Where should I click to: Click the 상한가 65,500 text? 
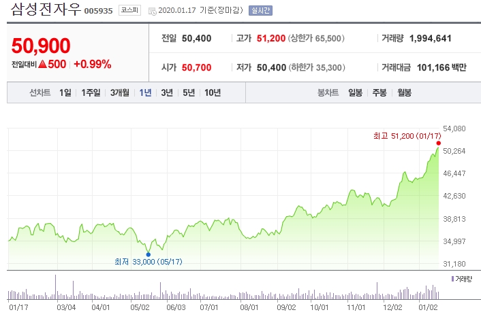(x=316, y=39)
